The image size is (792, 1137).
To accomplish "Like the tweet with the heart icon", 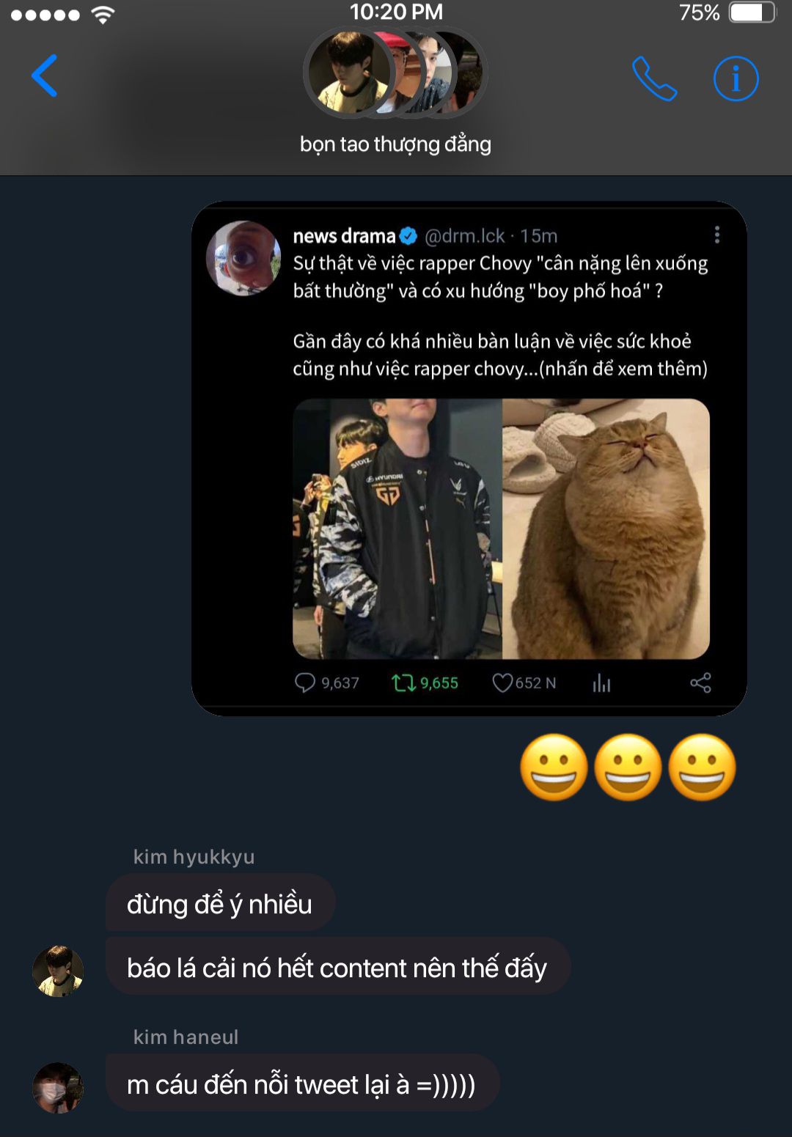I will pyautogui.click(x=502, y=683).
